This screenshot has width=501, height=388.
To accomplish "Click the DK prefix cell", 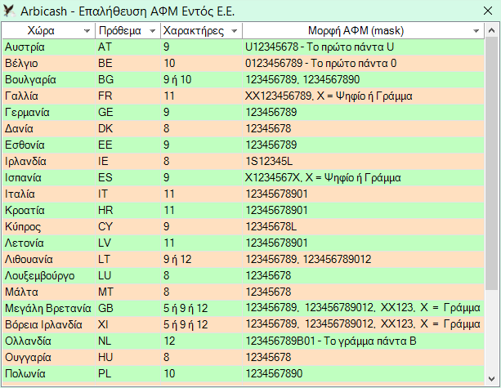I will 127,128.
